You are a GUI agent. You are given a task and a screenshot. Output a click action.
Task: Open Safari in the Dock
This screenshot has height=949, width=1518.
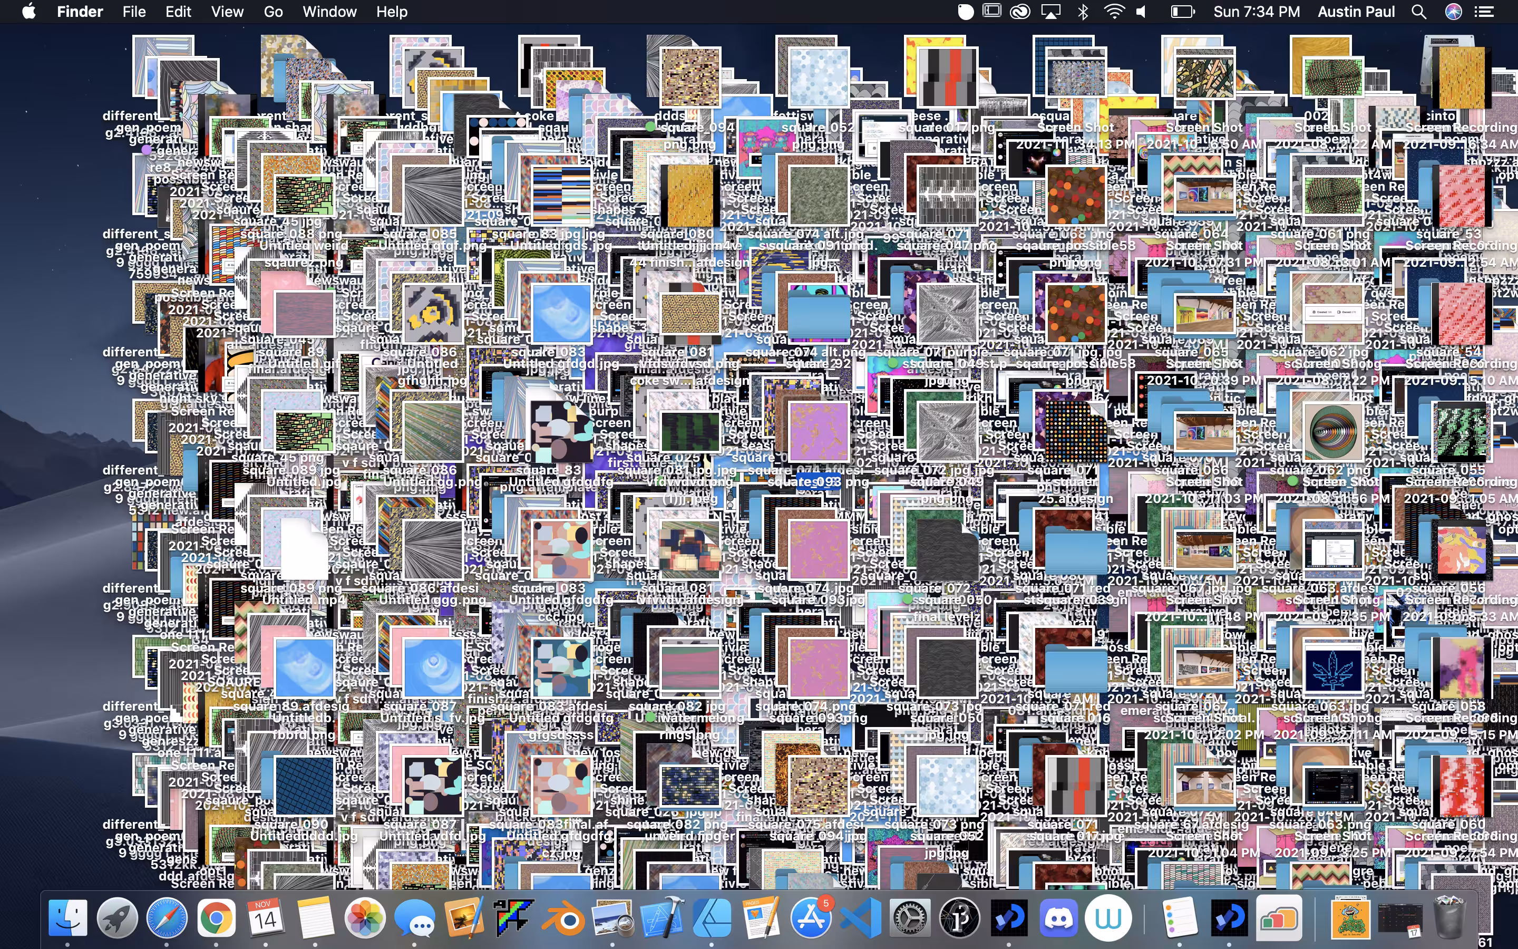(167, 918)
